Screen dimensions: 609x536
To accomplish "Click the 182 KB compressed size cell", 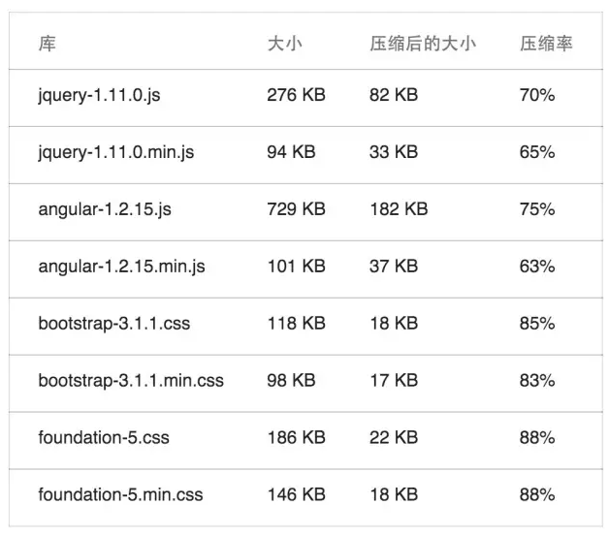I will pos(399,209).
